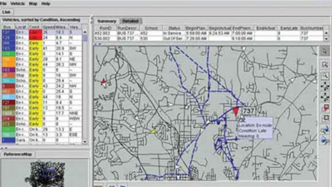
Task: Select the rectangle selection map tool
Action: pos(325,119)
